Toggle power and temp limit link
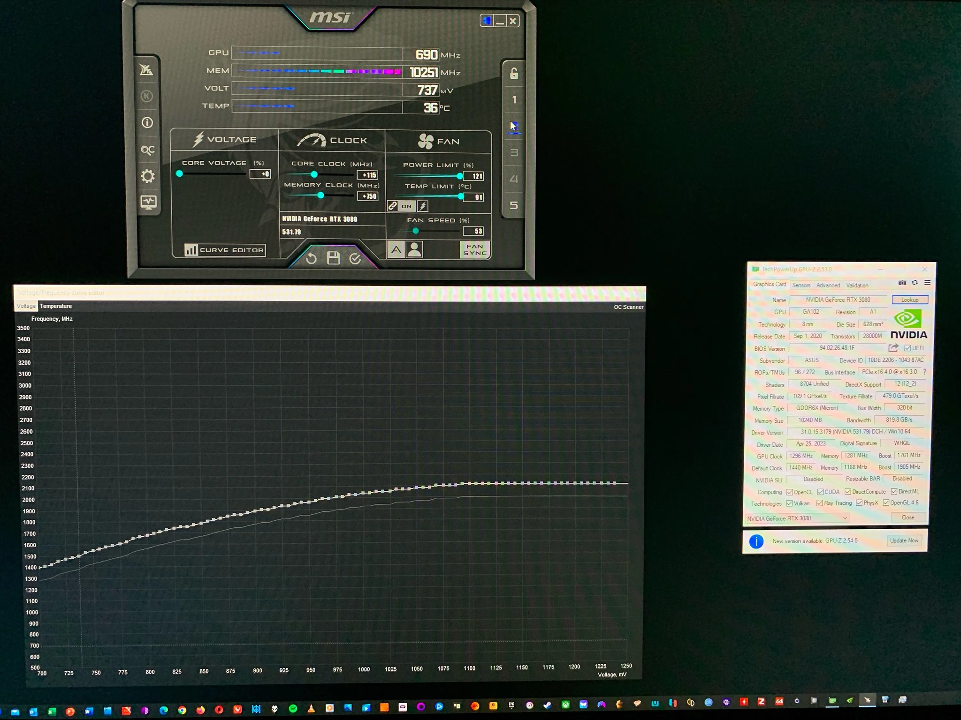 click(x=393, y=206)
